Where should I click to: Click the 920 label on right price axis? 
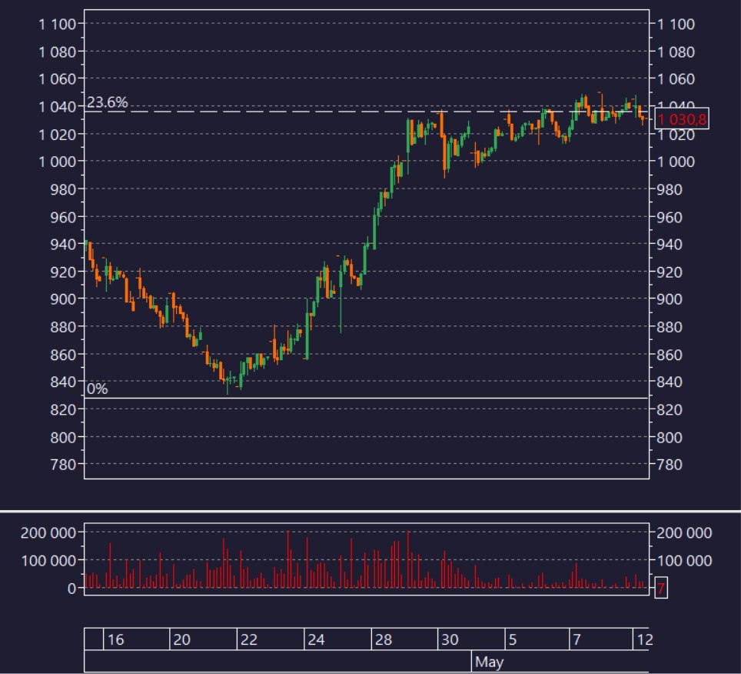coord(670,272)
